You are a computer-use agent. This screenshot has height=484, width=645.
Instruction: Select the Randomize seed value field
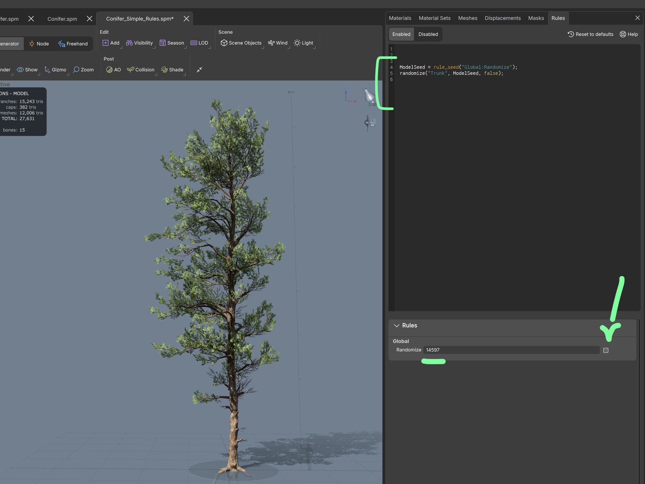point(511,350)
